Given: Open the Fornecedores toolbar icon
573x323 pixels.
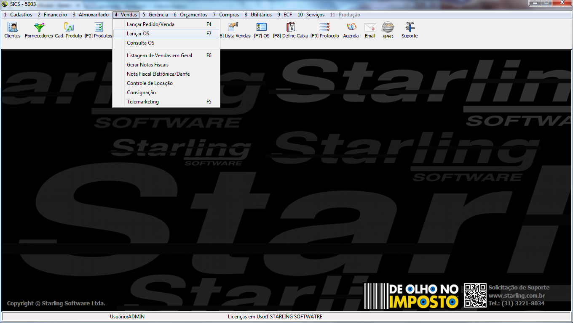Looking at the screenshot, I should [39, 31].
